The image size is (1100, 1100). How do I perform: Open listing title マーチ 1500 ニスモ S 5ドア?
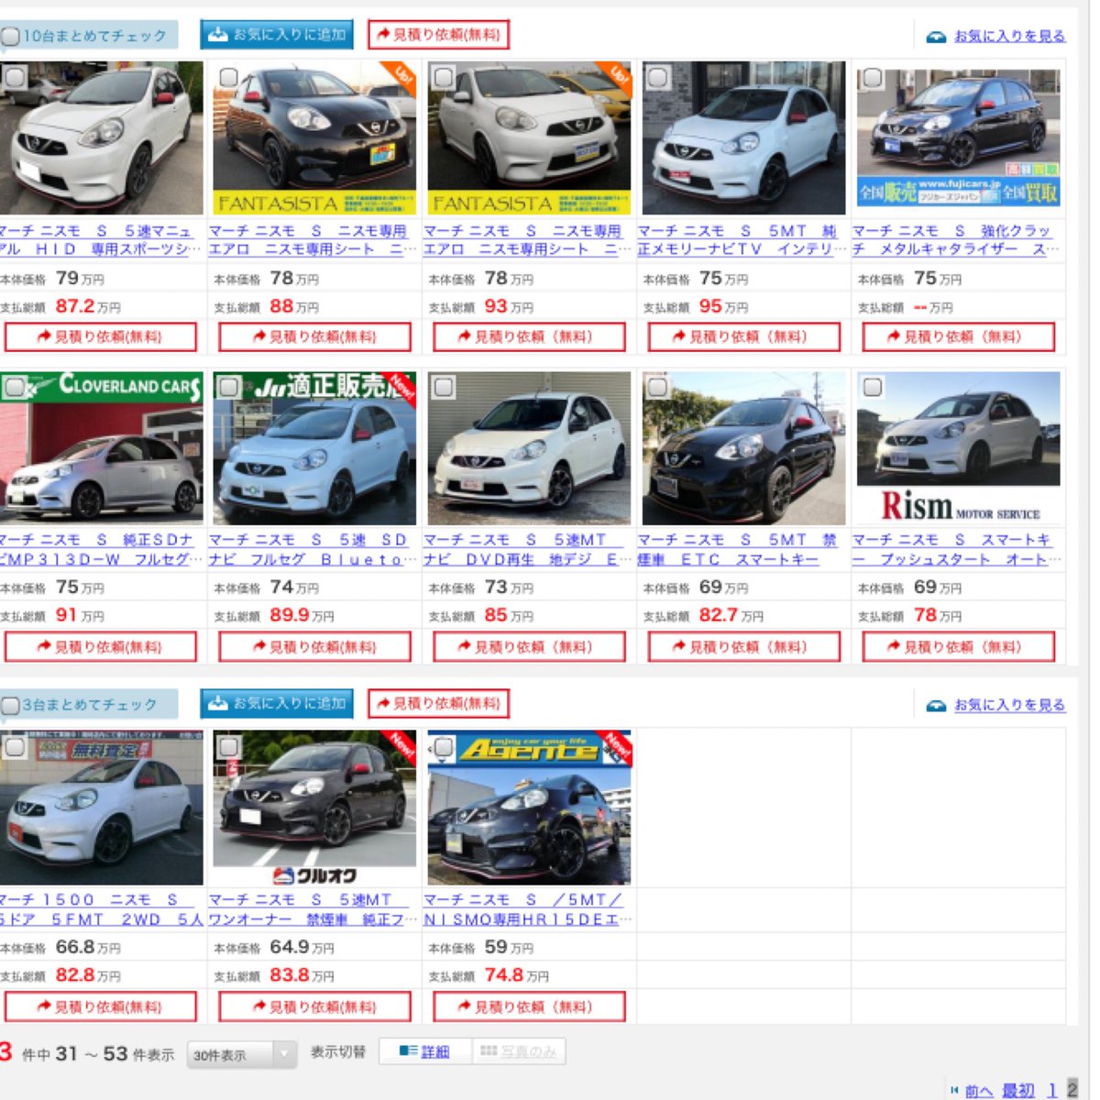[x=101, y=909]
